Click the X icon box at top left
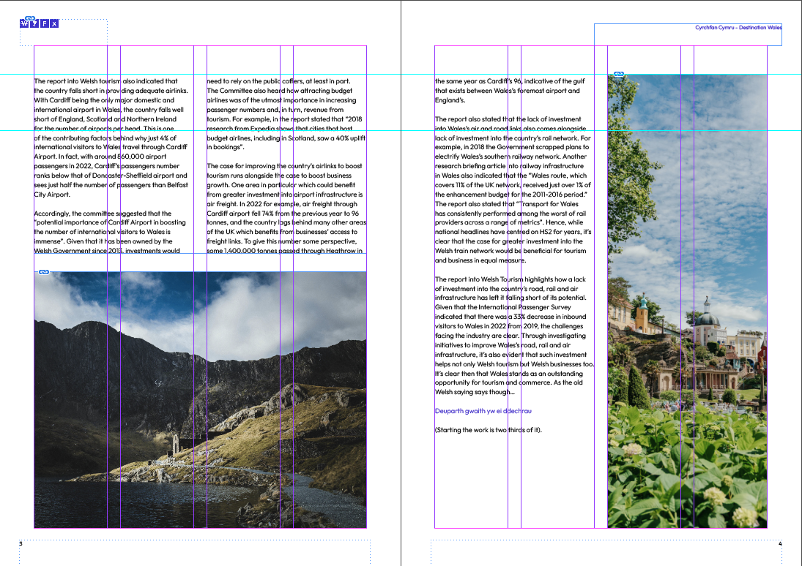 pos(54,23)
